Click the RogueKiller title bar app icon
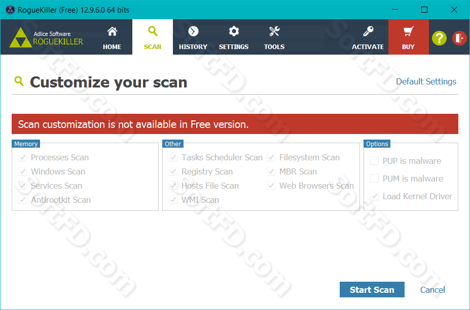Screen dimensions: 470x310 pos(10,10)
